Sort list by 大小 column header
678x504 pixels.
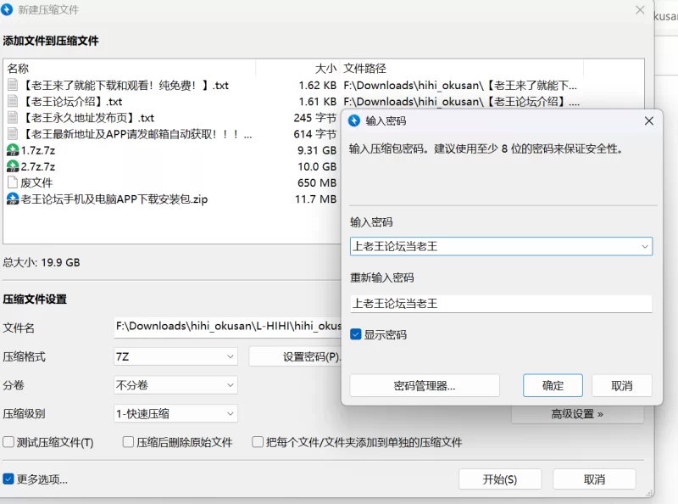tap(298, 69)
